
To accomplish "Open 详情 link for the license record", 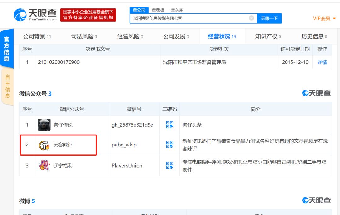I will pyautogui.click(x=322, y=62).
